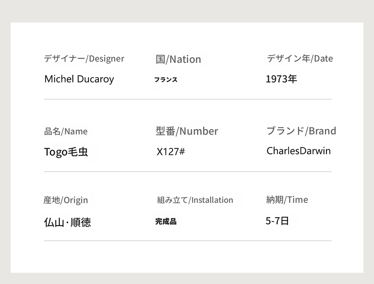Screen dimensions: 374x284
Task: Click the 納期/Time label
Action: (x=287, y=200)
